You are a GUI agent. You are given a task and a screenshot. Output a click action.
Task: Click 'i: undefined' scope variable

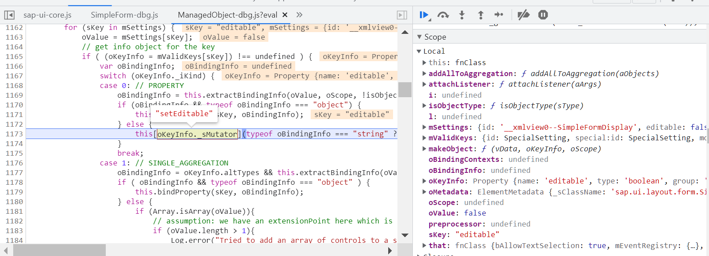tap(455, 95)
